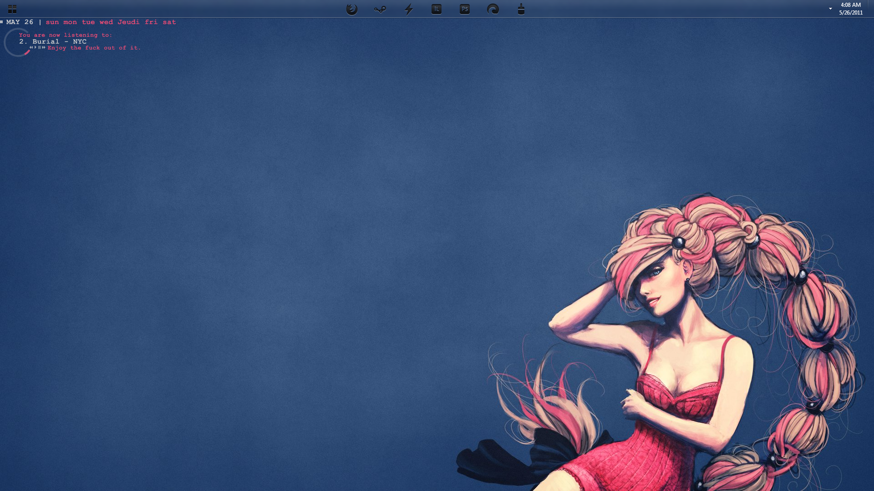The height and width of the screenshot is (491, 874).
Task: Launch Firefox from the top dock
Action: (x=352, y=9)
